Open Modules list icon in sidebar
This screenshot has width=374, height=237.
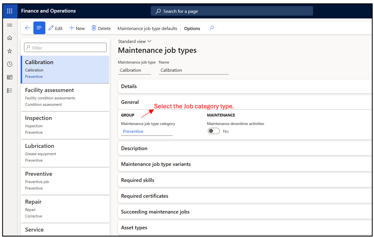pyautogui.click(x=10, y=90)
